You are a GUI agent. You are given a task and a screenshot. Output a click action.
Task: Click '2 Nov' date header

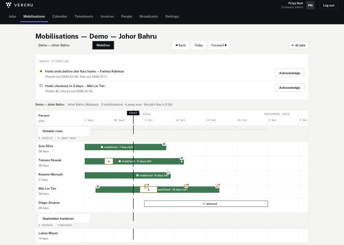273,120
